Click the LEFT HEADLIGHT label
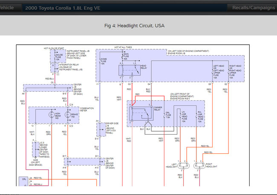Image resolution: width=277 pixels, height=195 pixels. tap(171, 165)
